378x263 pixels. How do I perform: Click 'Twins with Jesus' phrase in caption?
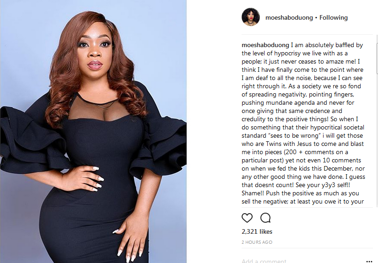(x=289, y=144)
